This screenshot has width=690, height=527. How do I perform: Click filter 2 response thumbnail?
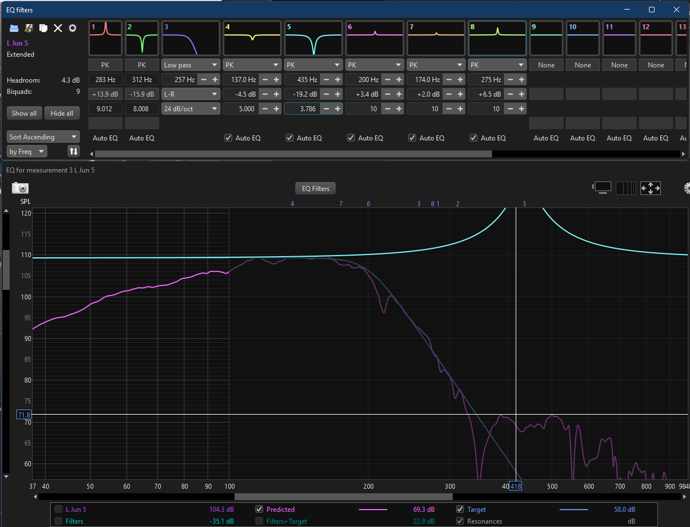click(142, 38)
